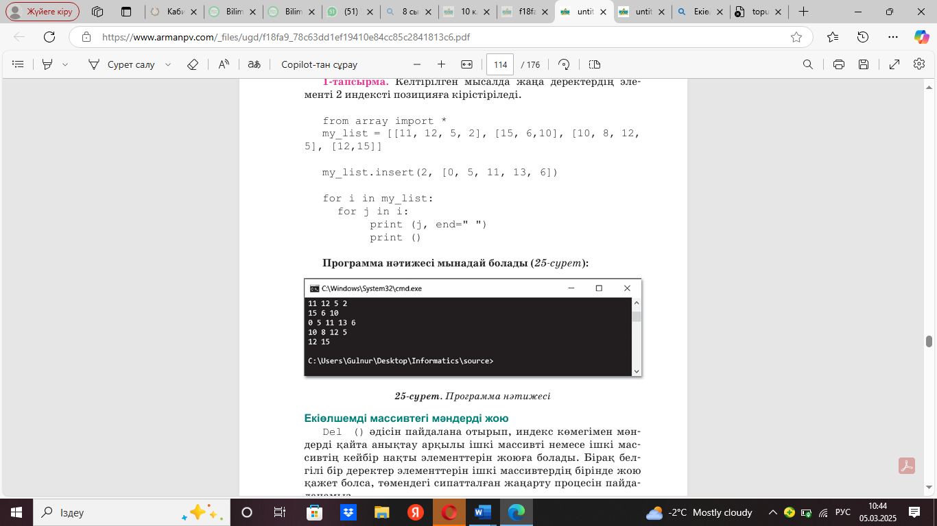The image size is (937, 526).
Task: Open Edge Settings and more menu
Action: [892, 37]
